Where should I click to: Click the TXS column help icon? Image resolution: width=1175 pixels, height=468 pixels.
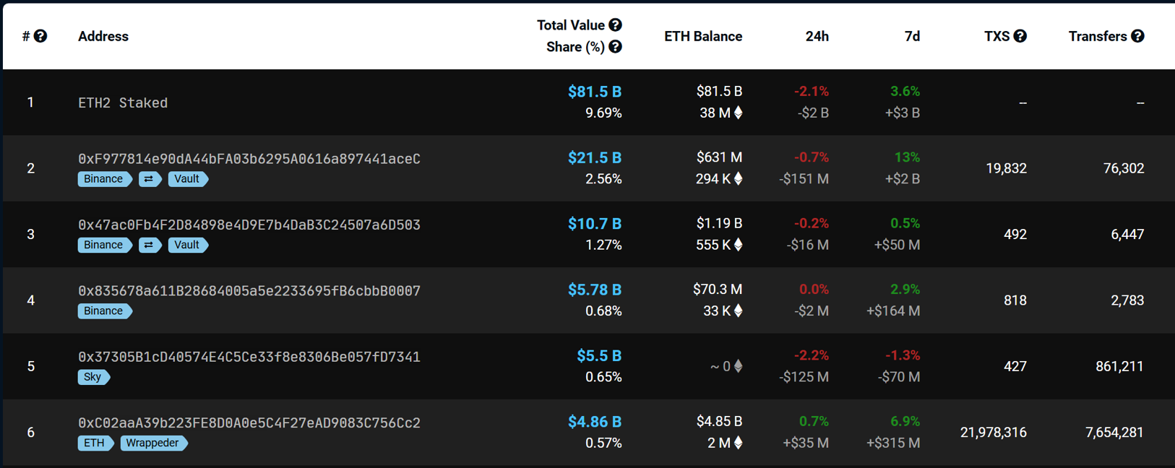(1020, 36)
